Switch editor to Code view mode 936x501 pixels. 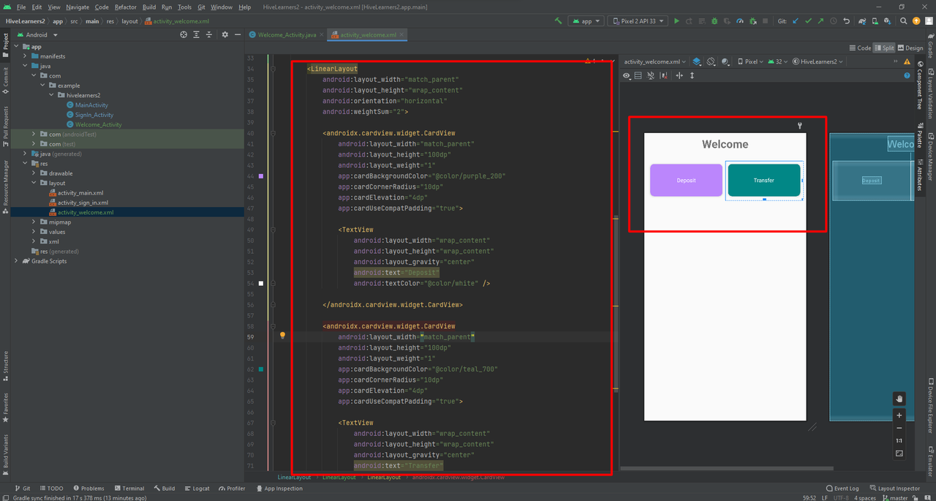(860, 48)
